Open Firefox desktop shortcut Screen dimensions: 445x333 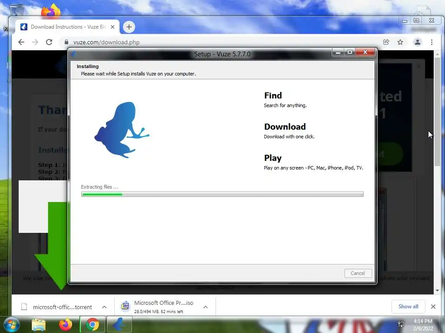51,11
